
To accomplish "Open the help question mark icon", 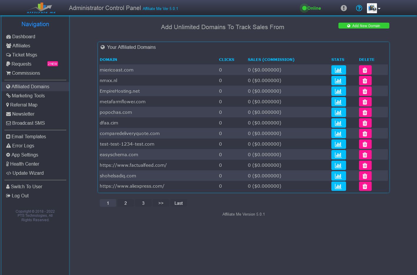I will coord(359,8).
